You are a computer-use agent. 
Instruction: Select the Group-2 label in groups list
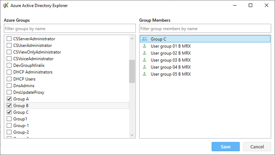coord(21,132)
